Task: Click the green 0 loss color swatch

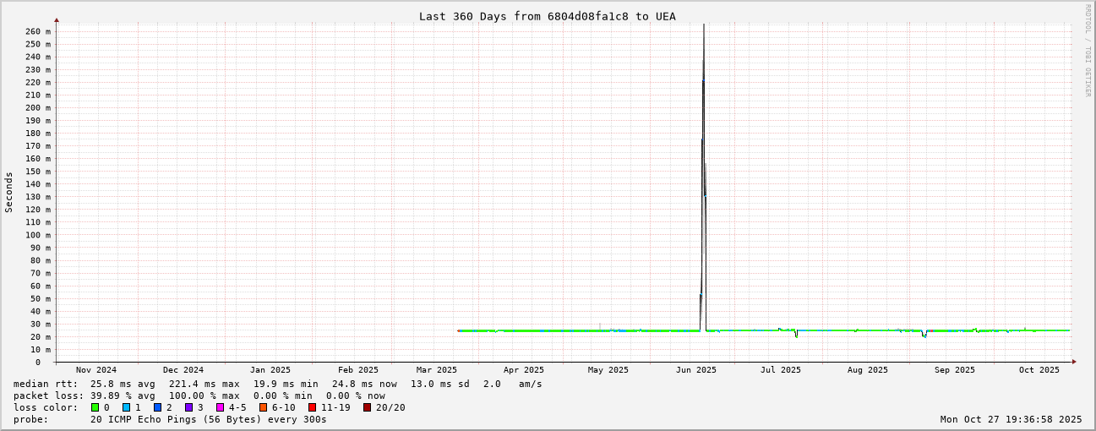Action: 95,407
